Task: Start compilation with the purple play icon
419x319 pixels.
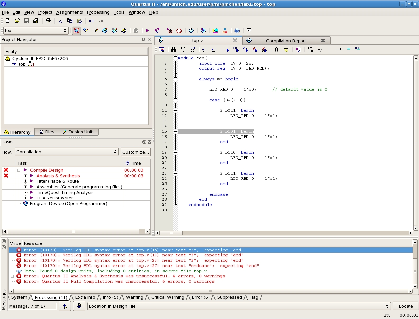Action: [147, 30]
